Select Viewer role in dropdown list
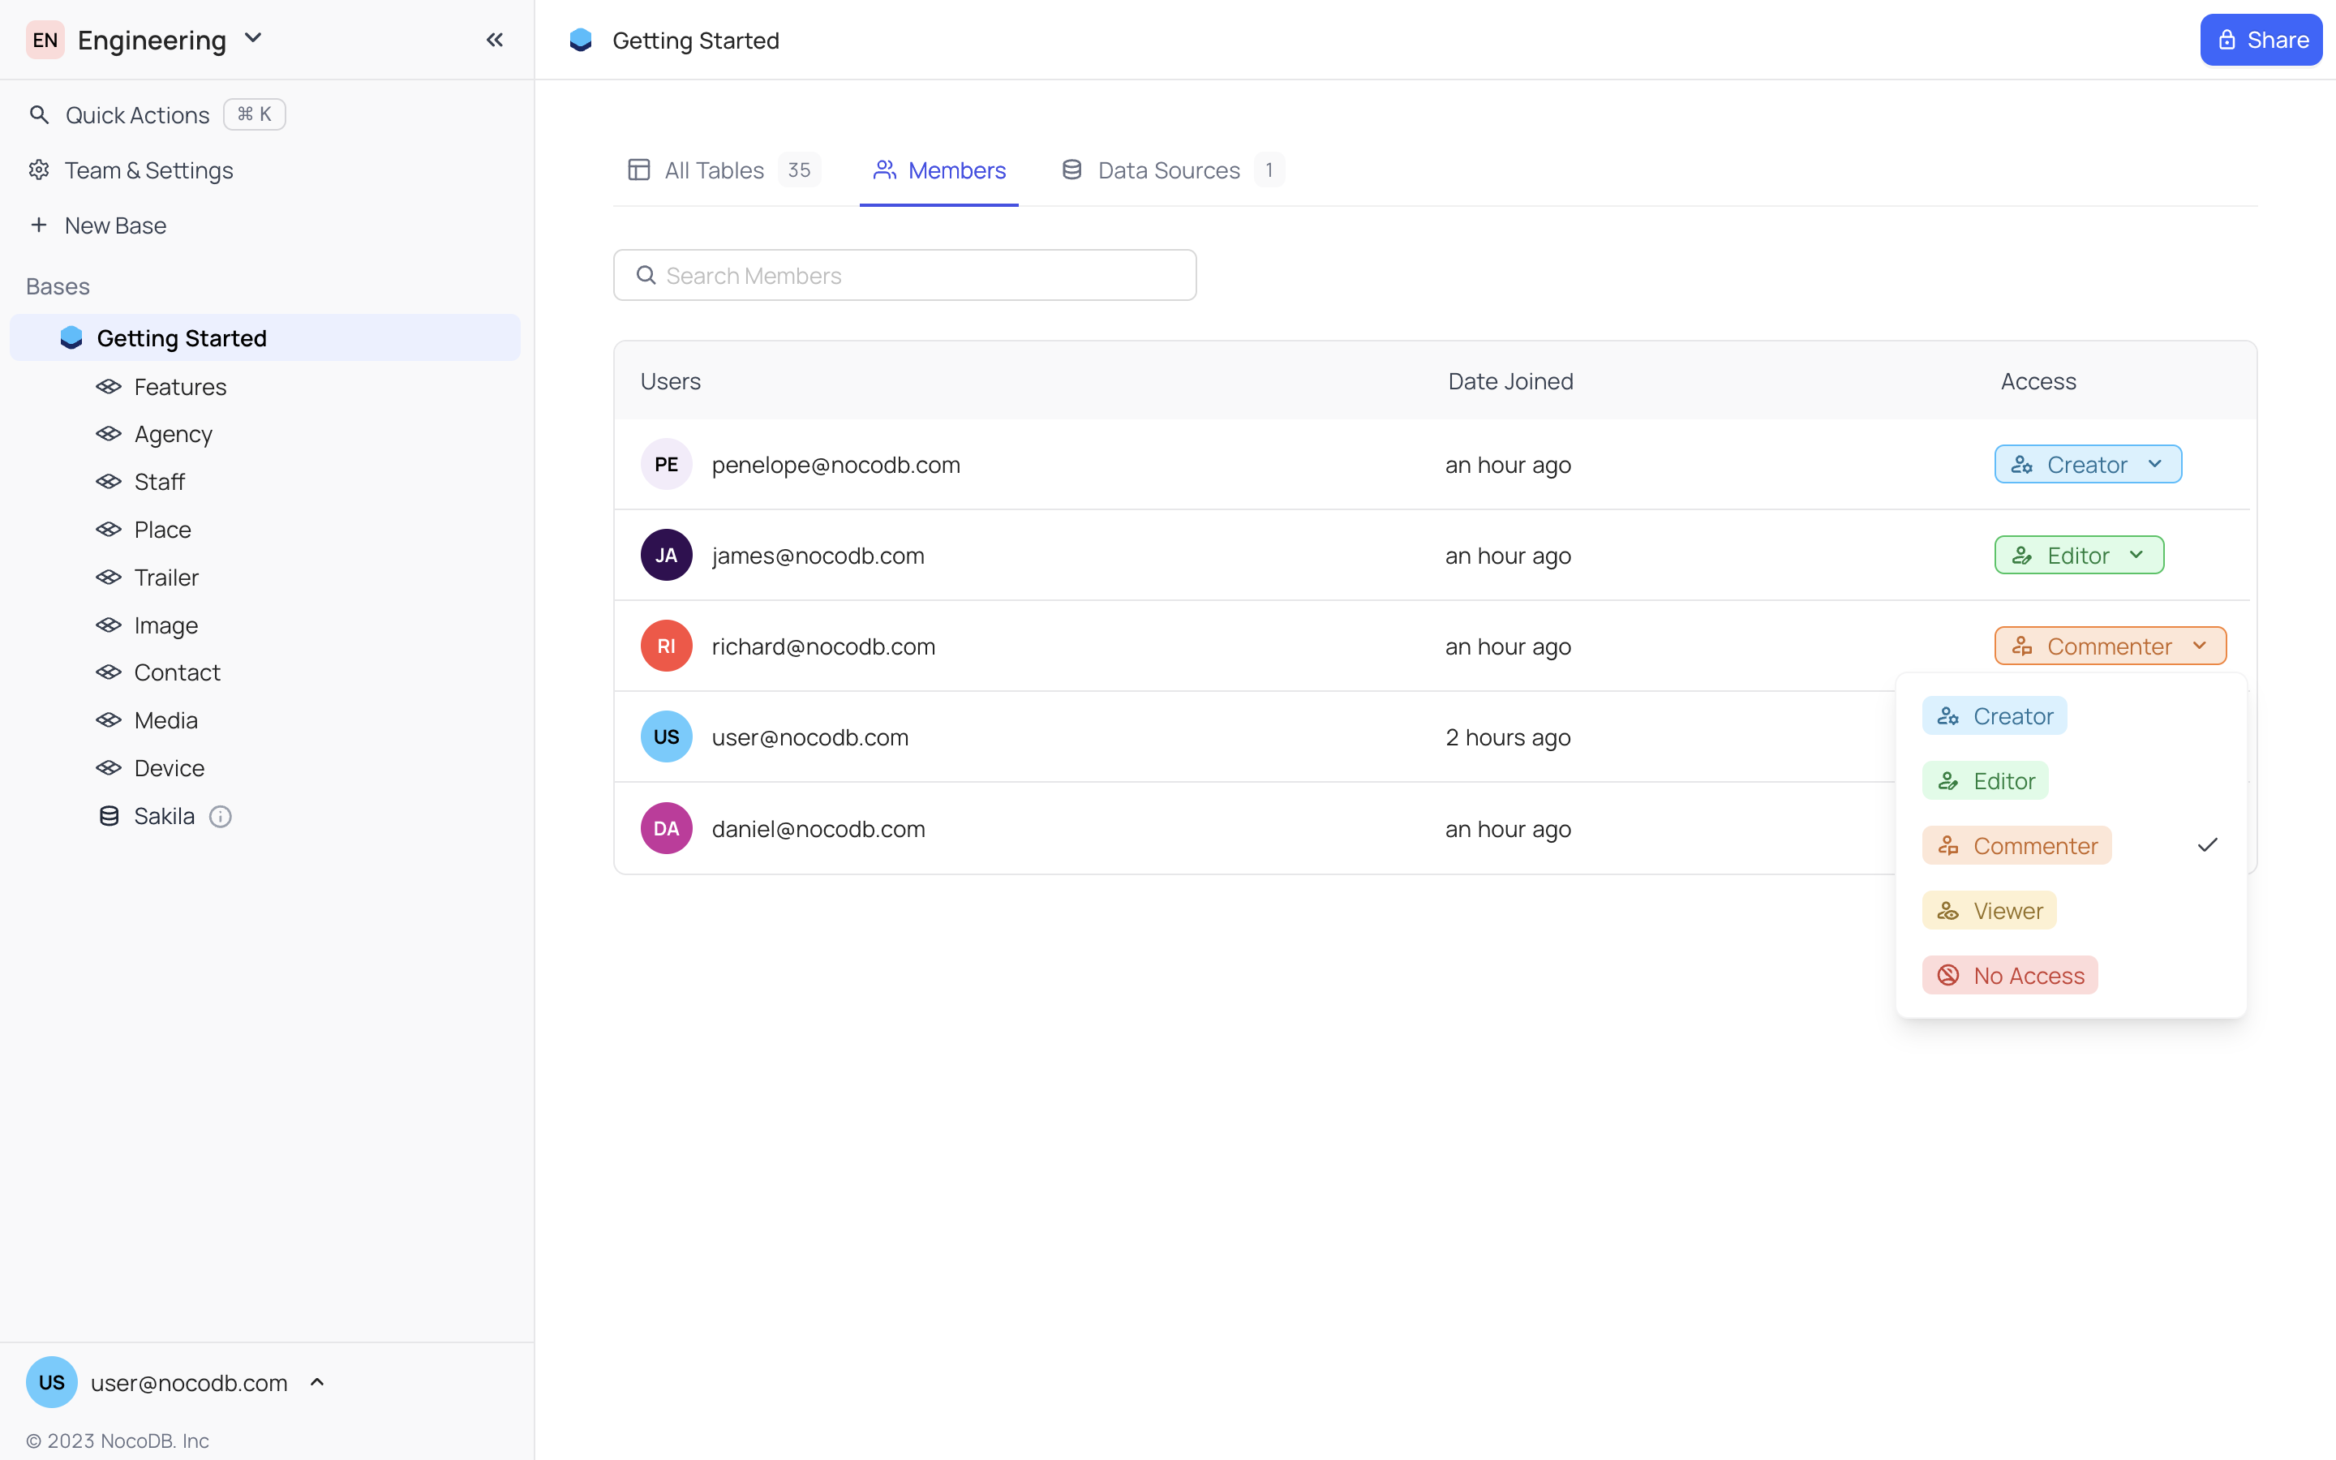Image resolution: width=2336 pixels, height=1460 pixels. (x=1989, y=911)
